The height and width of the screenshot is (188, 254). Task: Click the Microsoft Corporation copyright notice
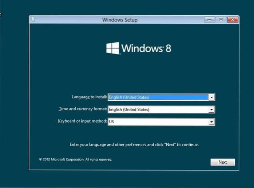tap(75, 159)
